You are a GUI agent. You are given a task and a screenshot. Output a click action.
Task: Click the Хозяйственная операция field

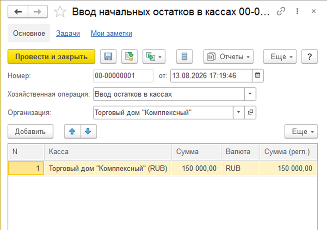point(169,94)
